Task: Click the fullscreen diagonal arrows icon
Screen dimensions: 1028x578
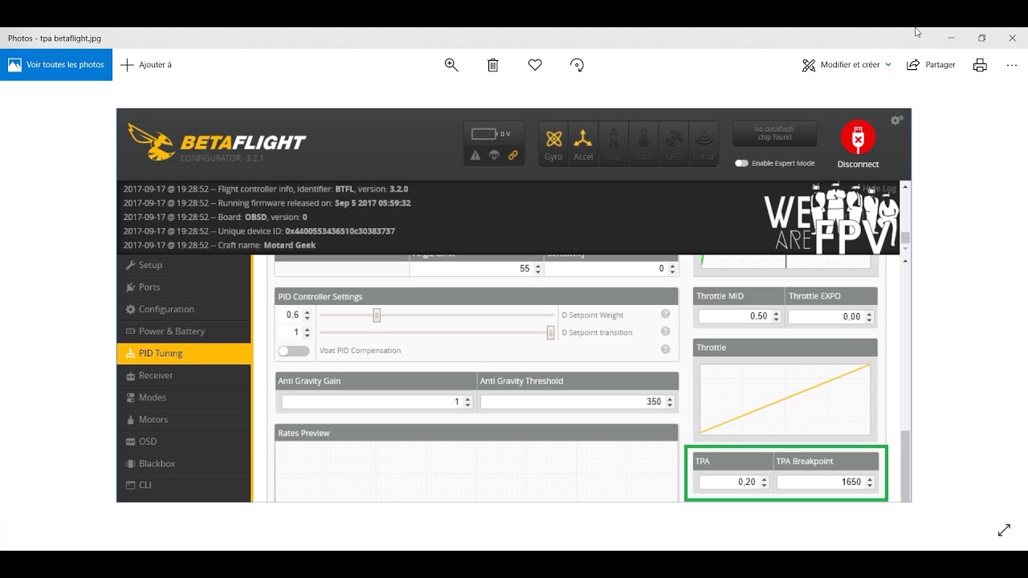Action: point(1004,530)
